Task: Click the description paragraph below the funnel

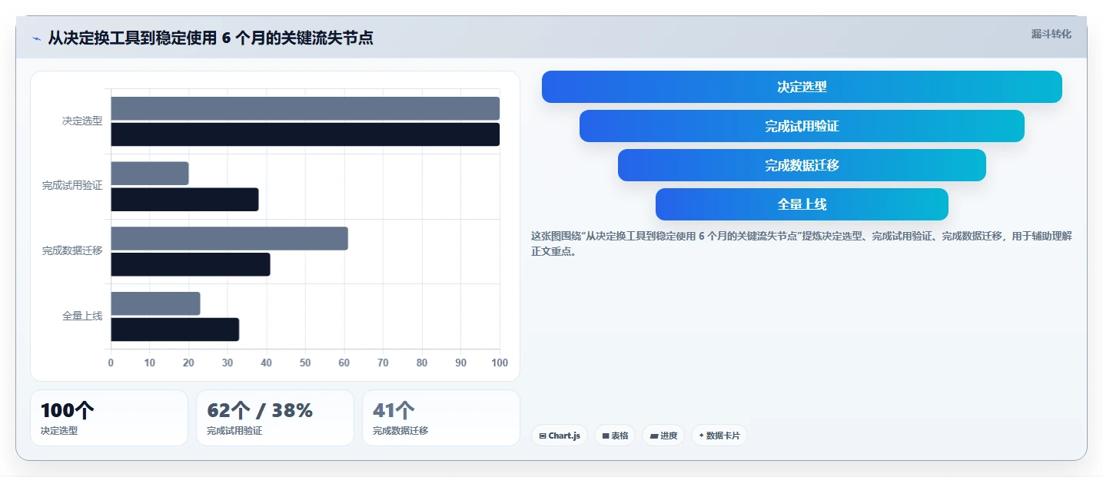Action: click(801, 243)
